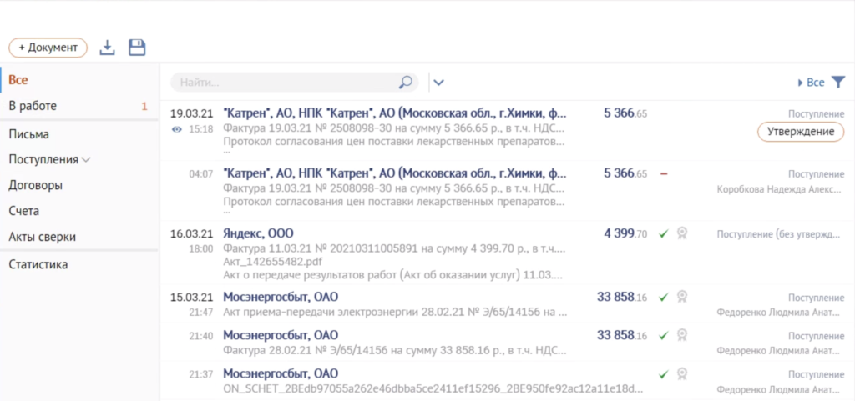Screen dimensions: 855x401
Task: Click green checkmark on 21:40 Мосэнергосбыт row
Action: click(x=664, y=335)
